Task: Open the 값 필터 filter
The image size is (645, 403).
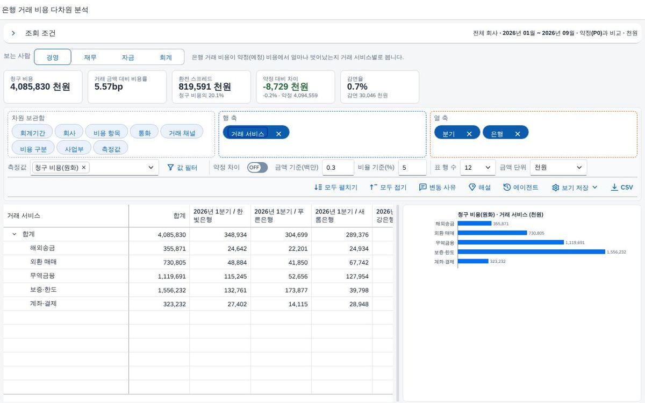Action: [182, 168]
